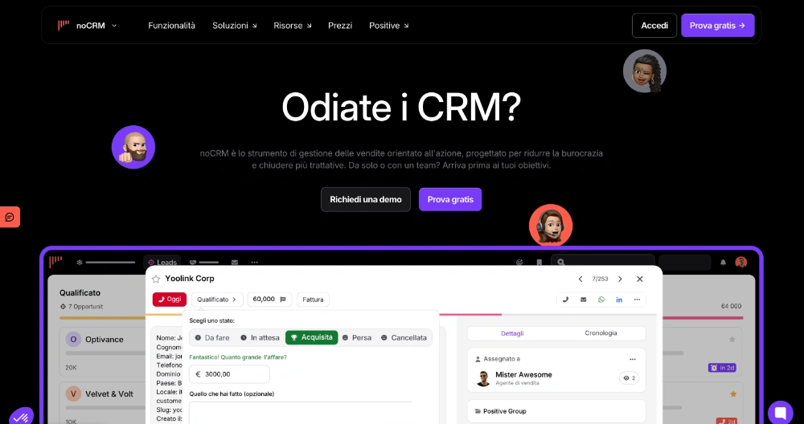Viewport: 804px width, 424px height.
Task: Click the Richiedi una demo button
Action: tap(366, 199)
